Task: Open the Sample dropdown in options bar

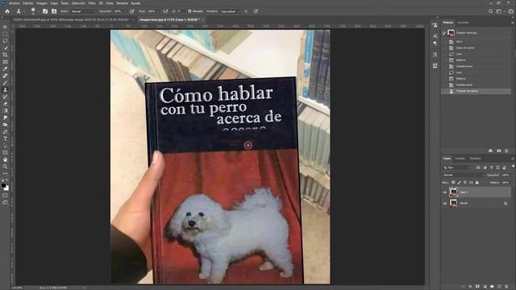Action: 230,11
